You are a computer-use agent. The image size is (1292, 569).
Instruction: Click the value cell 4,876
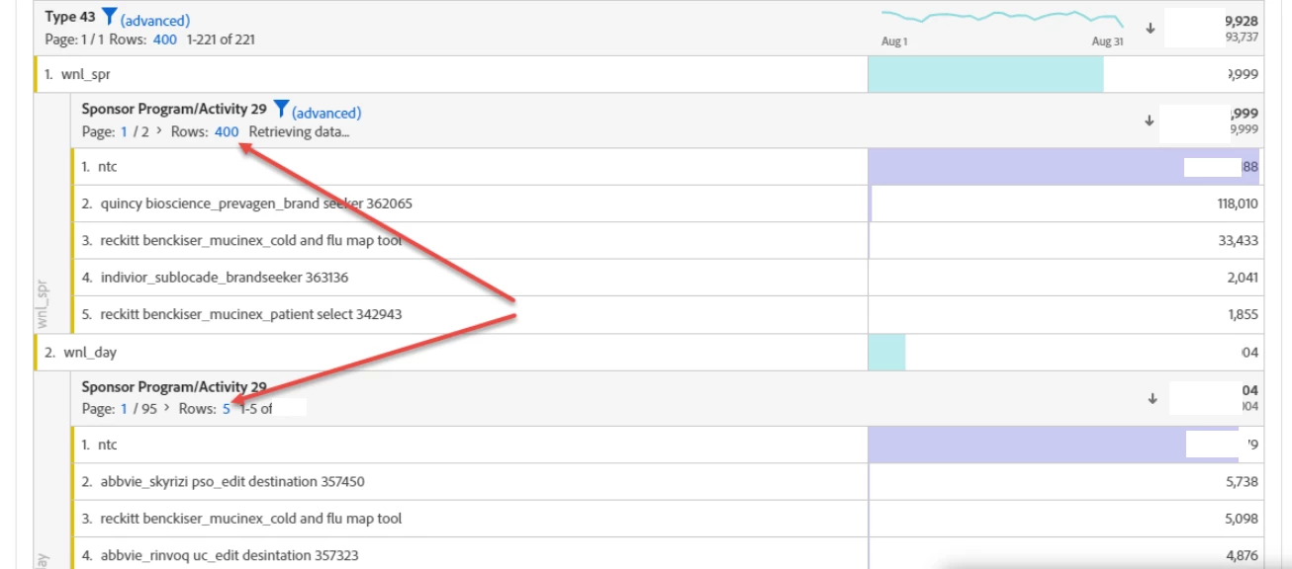(x=1243, y=554)
